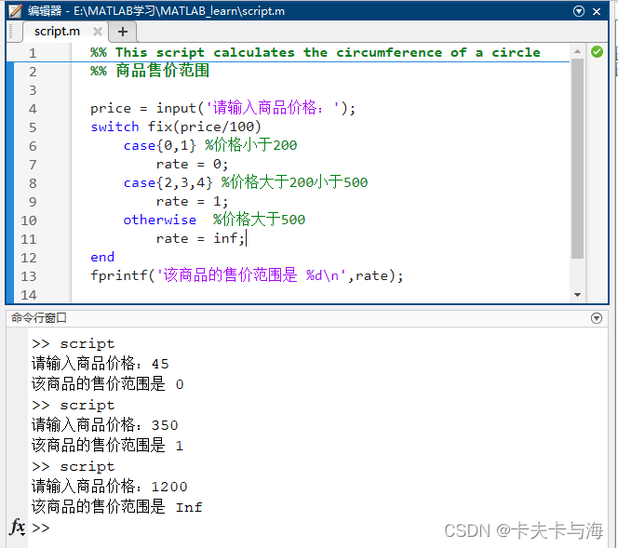Click the command prompt input line
The height and width of the screenshot is (548, 618).
[279, 528]
